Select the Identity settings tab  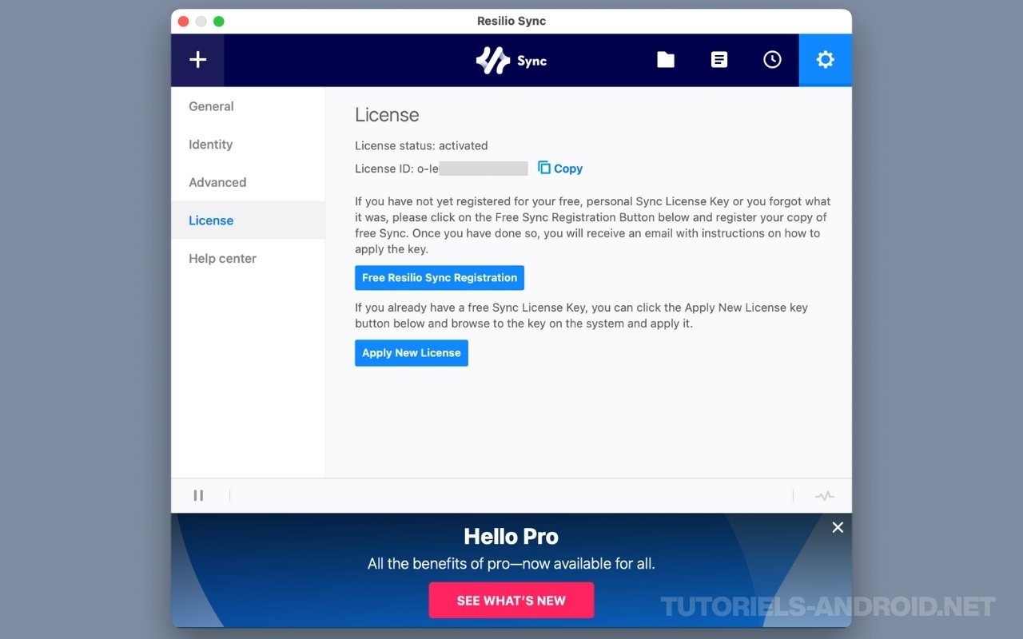click(248, 145)
